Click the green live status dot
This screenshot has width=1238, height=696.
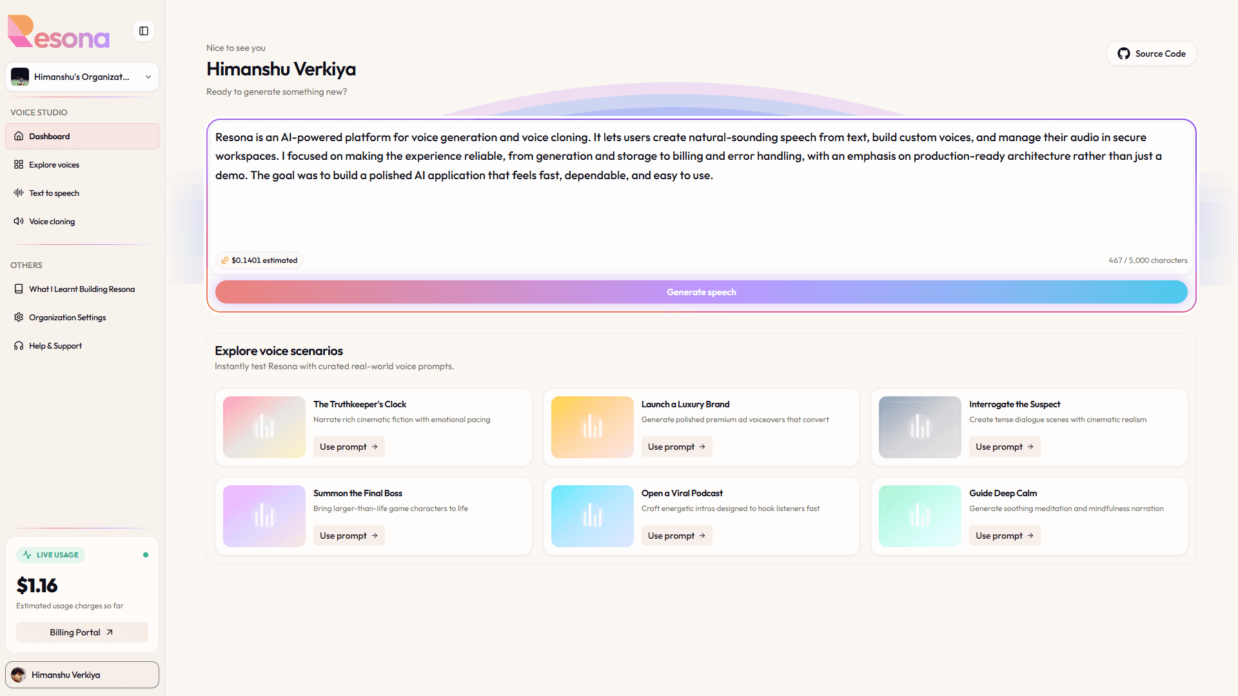[x=146, y=555]
